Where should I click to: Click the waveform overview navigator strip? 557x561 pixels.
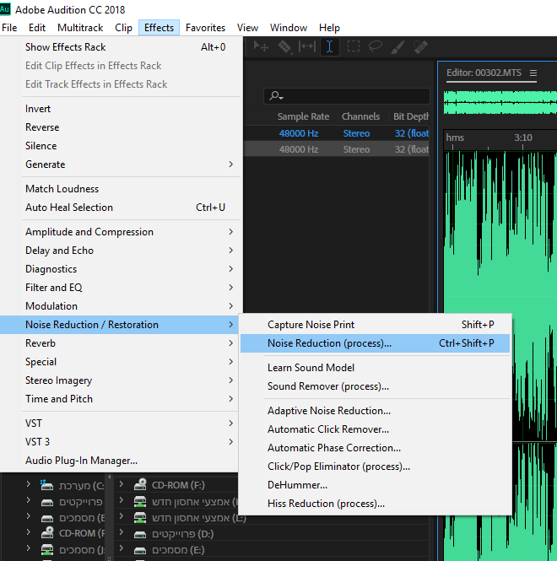[x=500, y=103]
